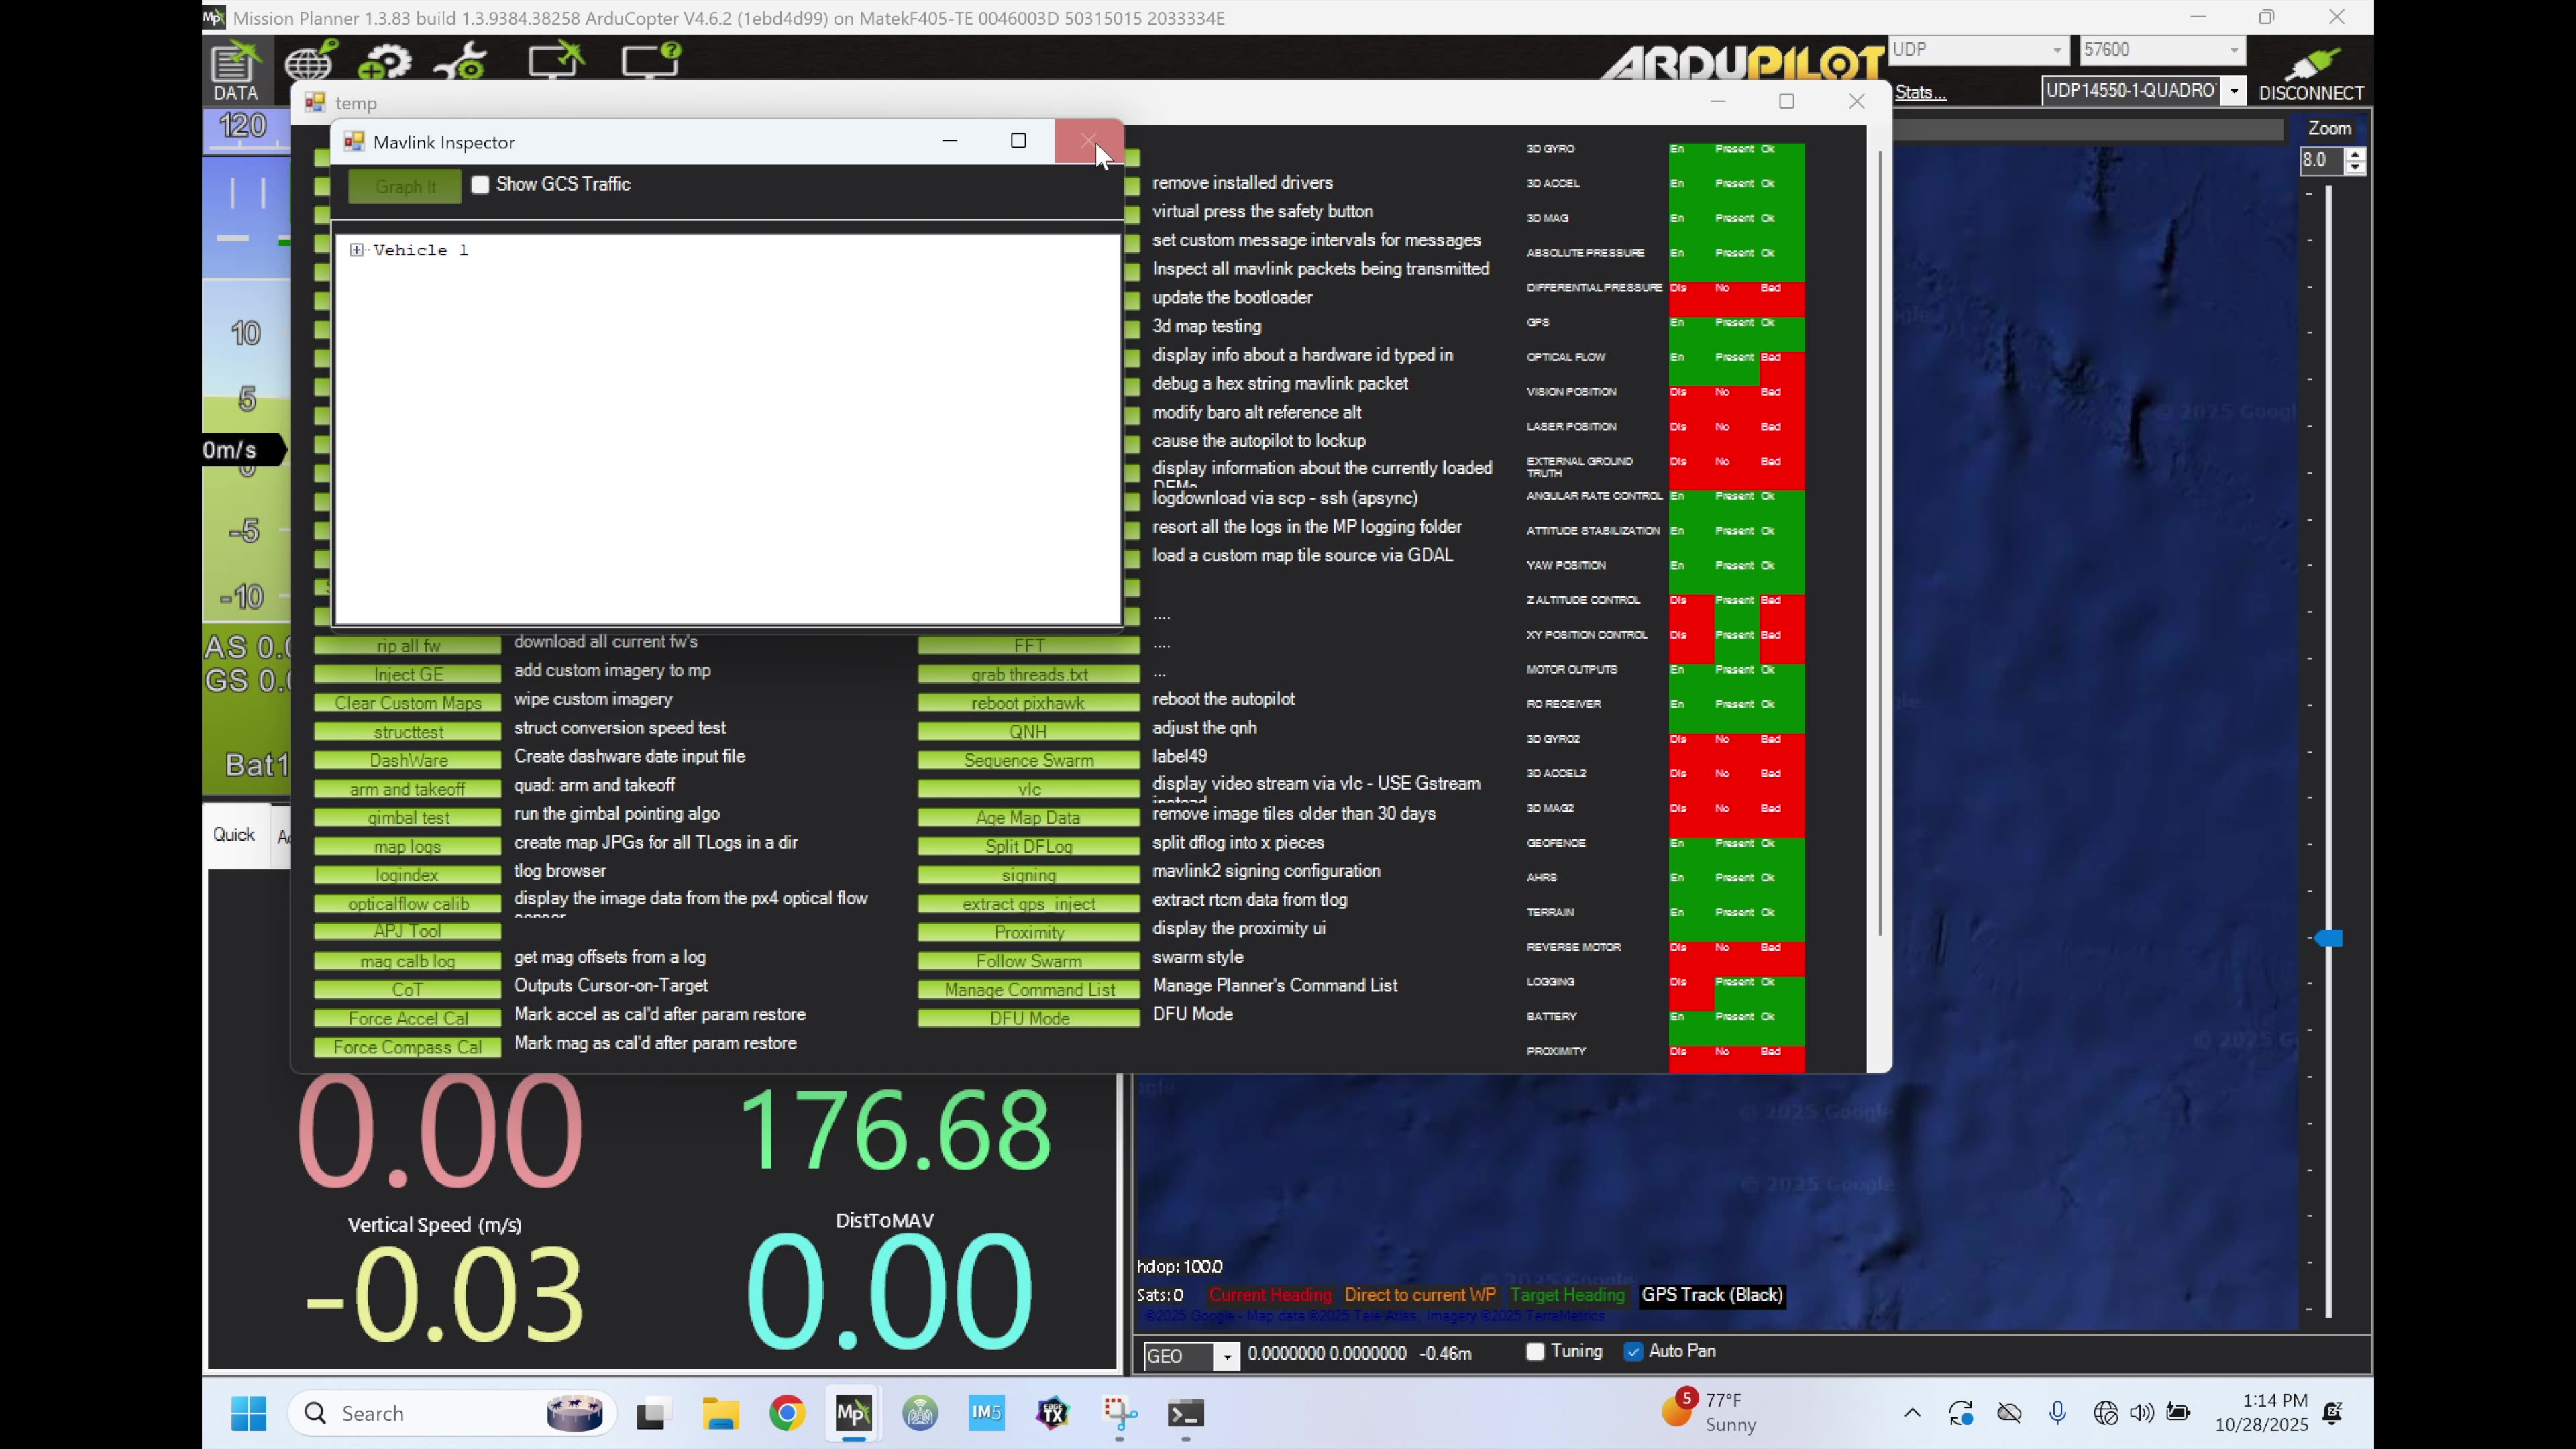Click the mag calb log button
Screen dimensions: 2576x1449
[407, 961]
